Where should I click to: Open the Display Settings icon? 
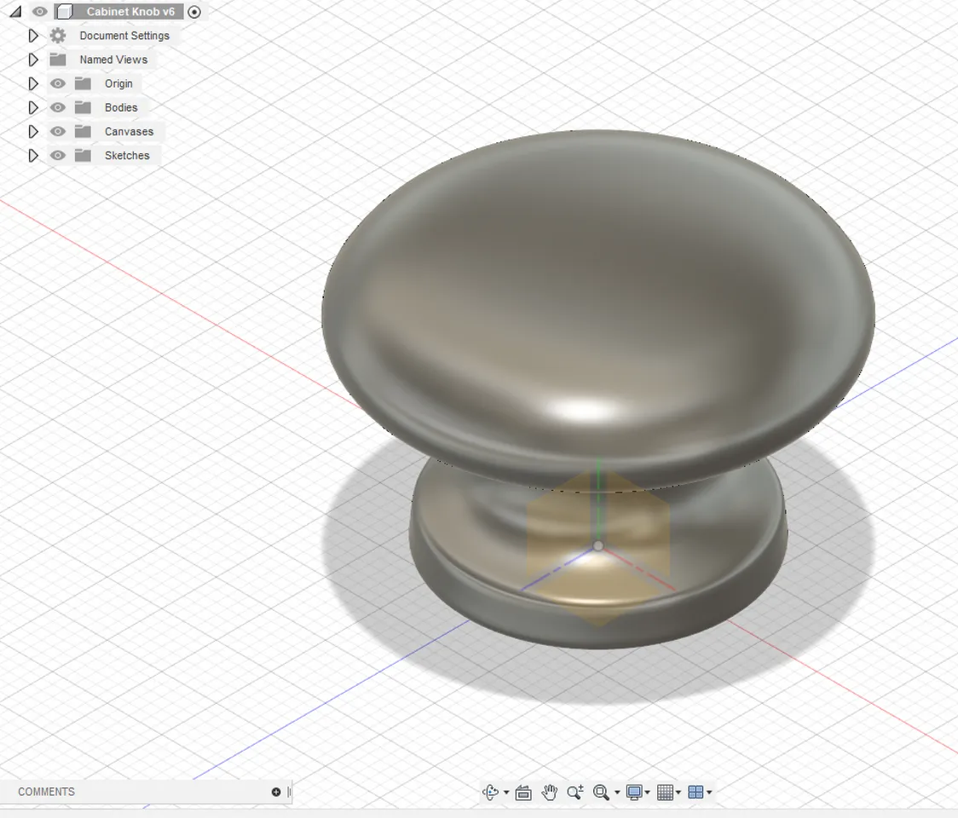[x=632, y=792]
